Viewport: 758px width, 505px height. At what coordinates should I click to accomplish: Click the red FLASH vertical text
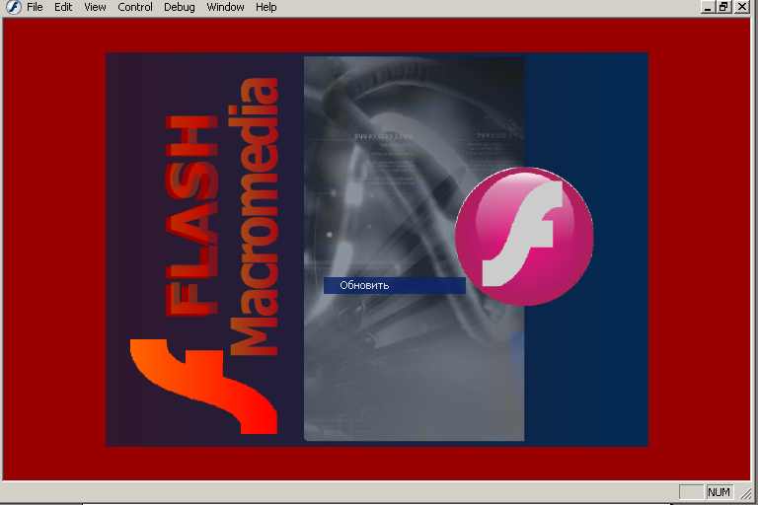[192, 216]
